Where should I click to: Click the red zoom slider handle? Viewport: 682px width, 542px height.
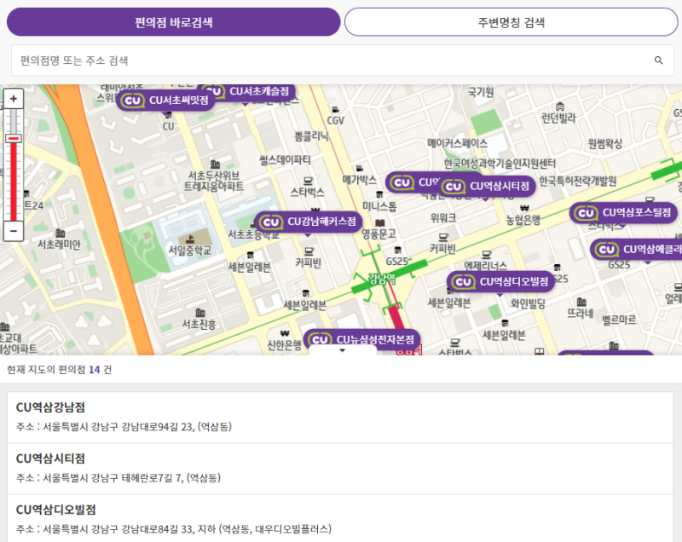[x=14, y=138]
